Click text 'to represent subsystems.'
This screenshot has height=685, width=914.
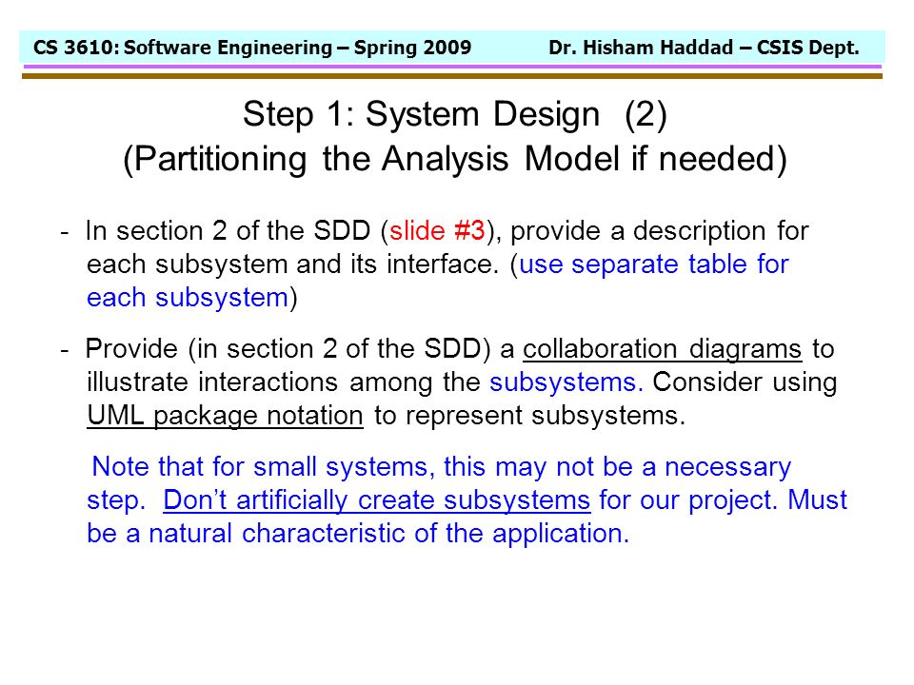coord(529,416)
